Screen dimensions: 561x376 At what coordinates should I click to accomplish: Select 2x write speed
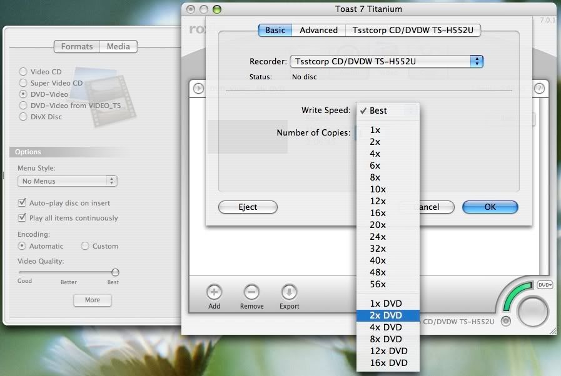[388, 142]
